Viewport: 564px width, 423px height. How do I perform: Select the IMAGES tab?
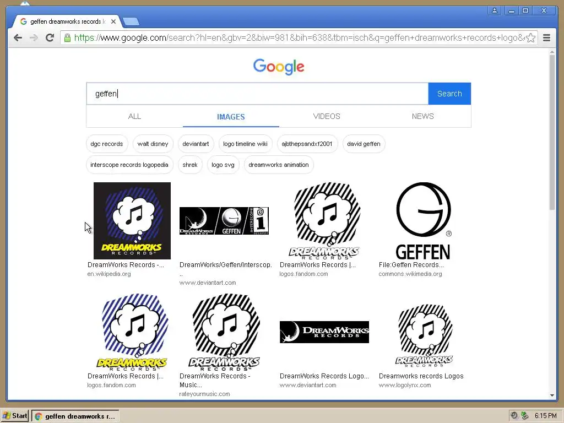231,117
